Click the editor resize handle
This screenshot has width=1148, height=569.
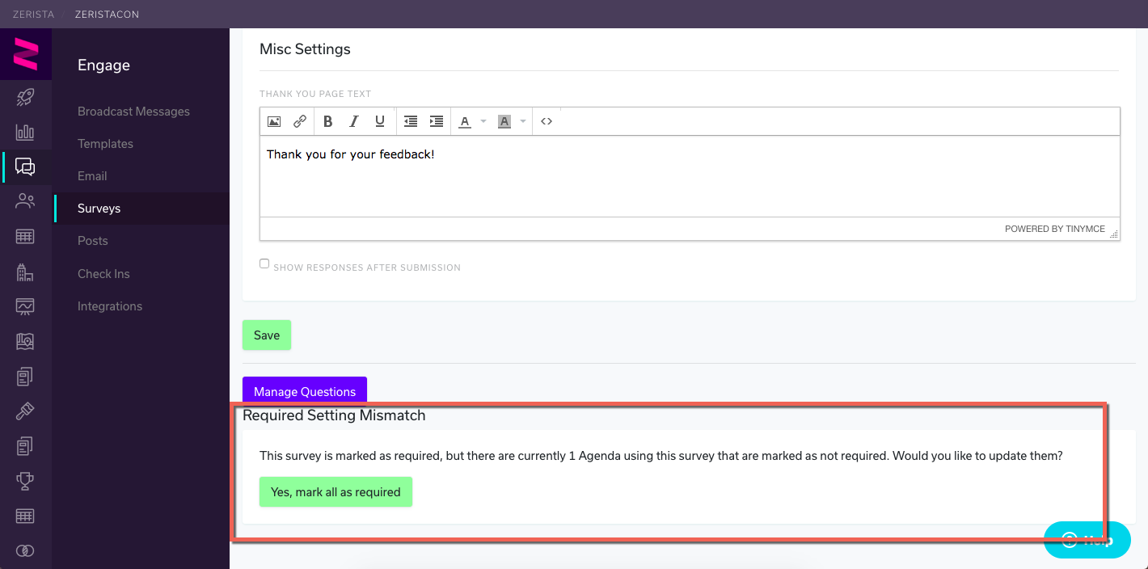coord(1114,234)
